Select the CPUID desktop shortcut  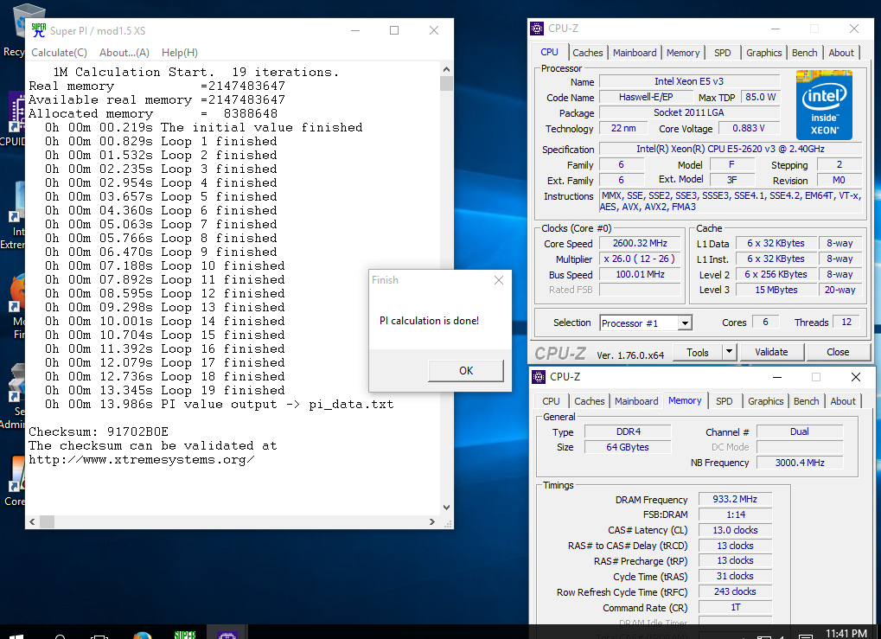[12, 119]
